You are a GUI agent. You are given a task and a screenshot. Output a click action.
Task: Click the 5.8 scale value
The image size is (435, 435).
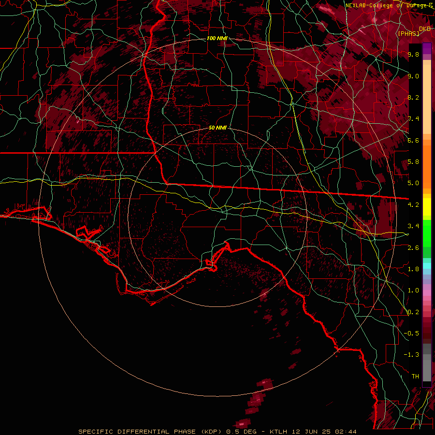click(413, 162)
